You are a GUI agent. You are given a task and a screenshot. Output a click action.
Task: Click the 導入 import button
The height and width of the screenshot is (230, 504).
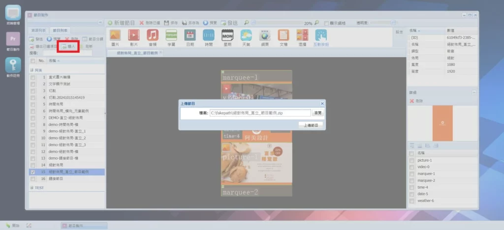tap(69, 46)
